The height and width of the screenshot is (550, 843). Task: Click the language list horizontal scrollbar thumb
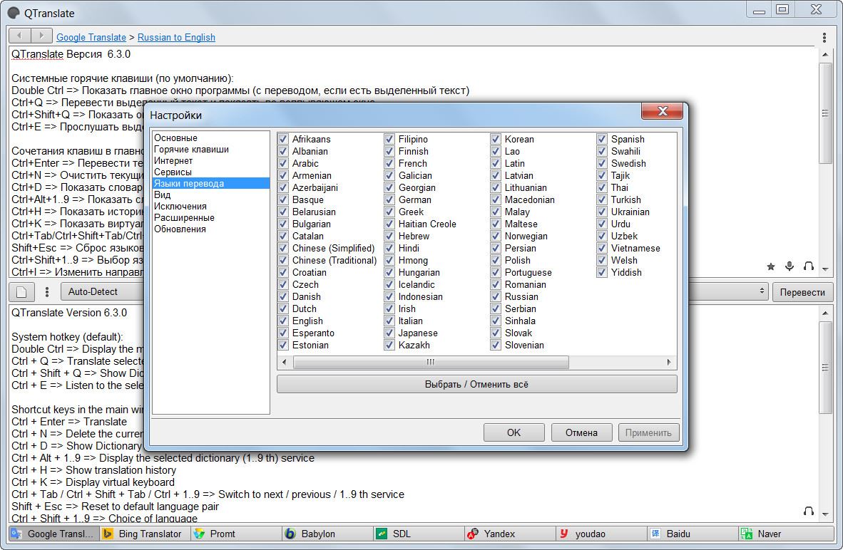pos(431,362)
